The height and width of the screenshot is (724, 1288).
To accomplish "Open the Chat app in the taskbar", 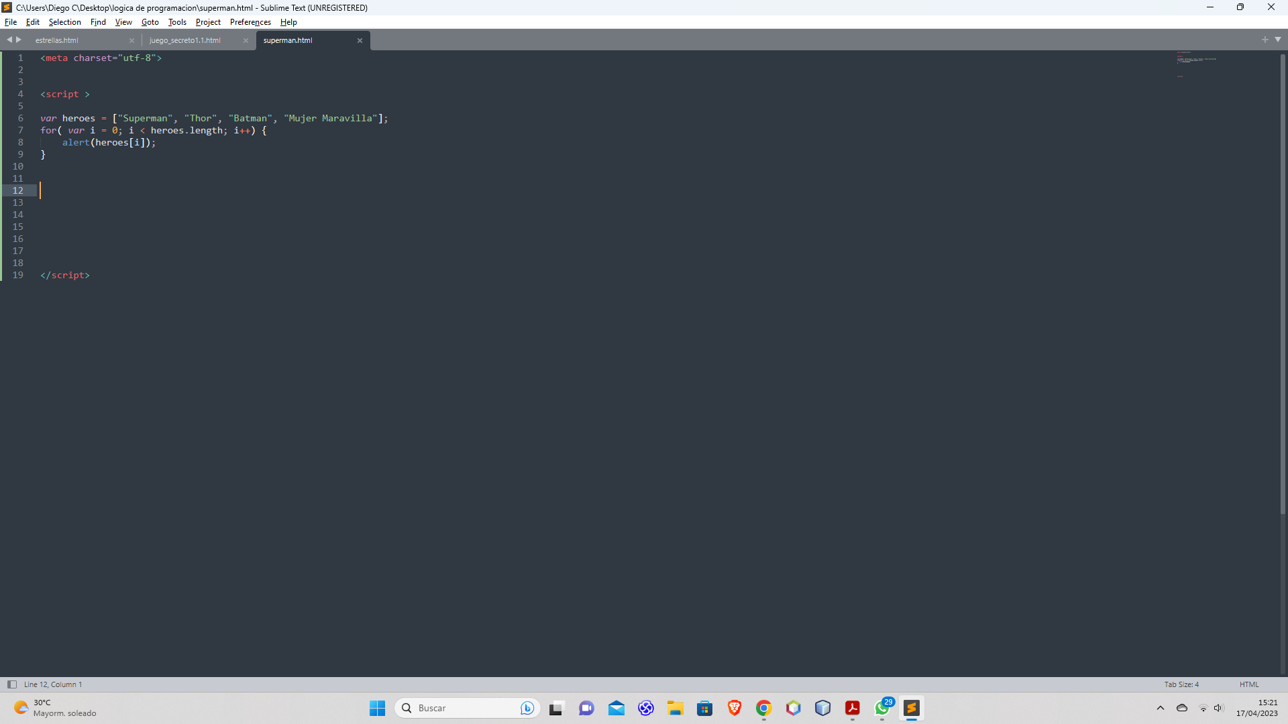I will point(586,708).
